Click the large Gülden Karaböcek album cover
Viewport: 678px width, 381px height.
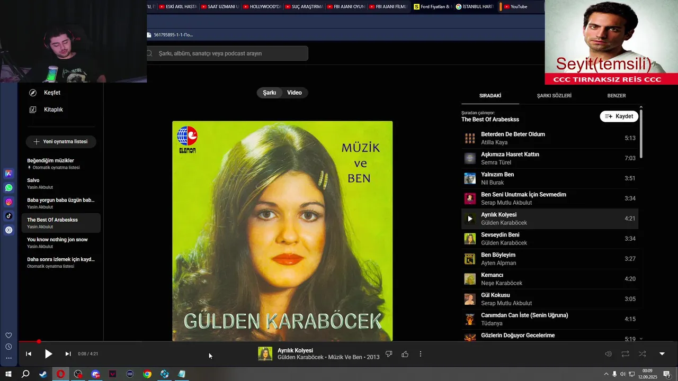pos(282,231)
